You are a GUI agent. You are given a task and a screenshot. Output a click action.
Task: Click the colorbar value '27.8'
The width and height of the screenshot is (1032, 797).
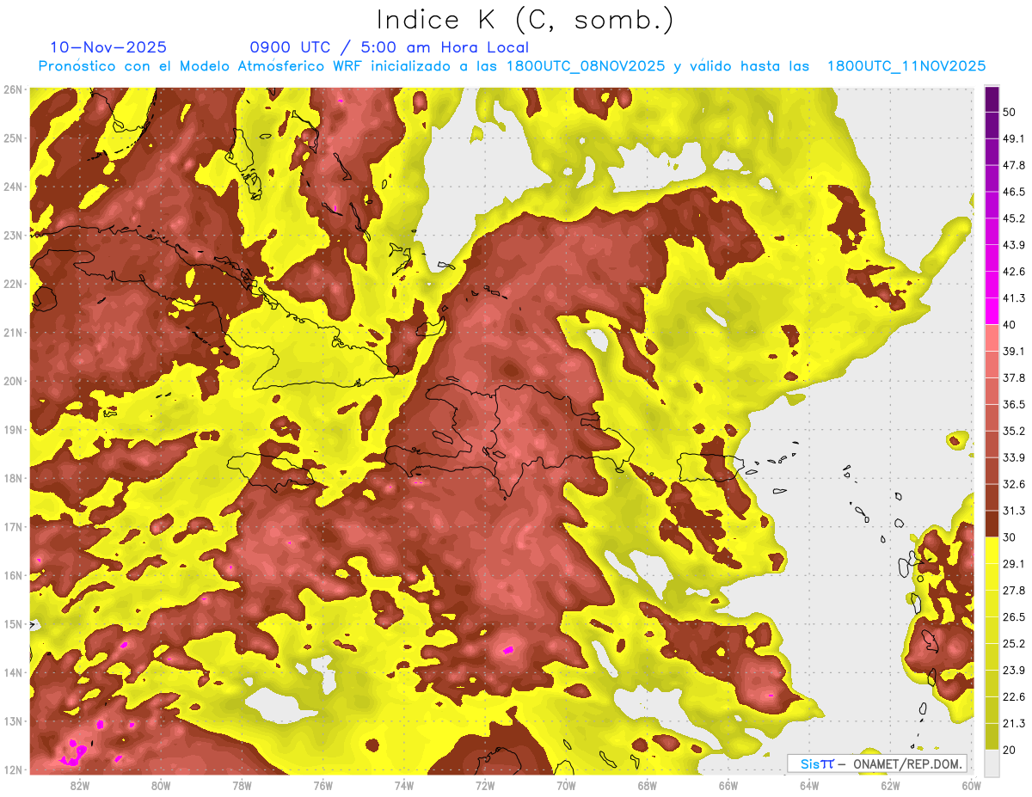click(x=1013, y=590)
